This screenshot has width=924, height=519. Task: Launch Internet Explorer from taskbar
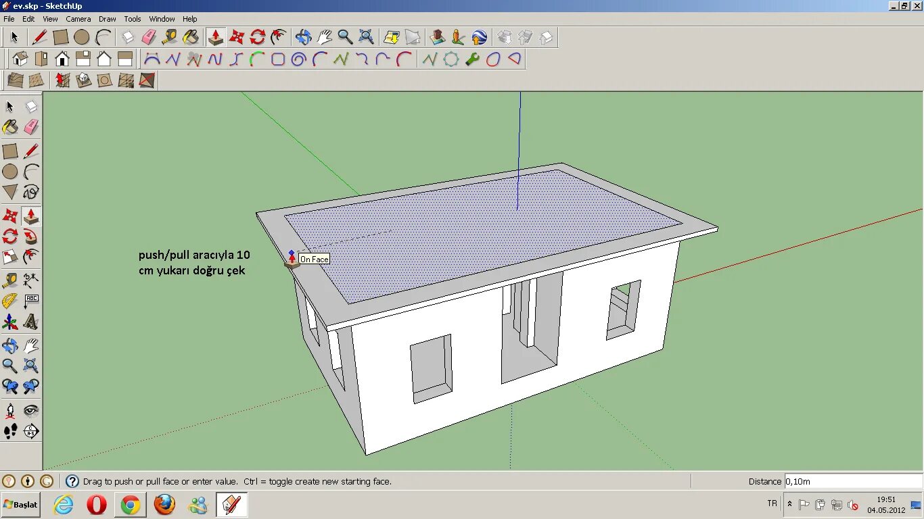(x=64, y=505)
